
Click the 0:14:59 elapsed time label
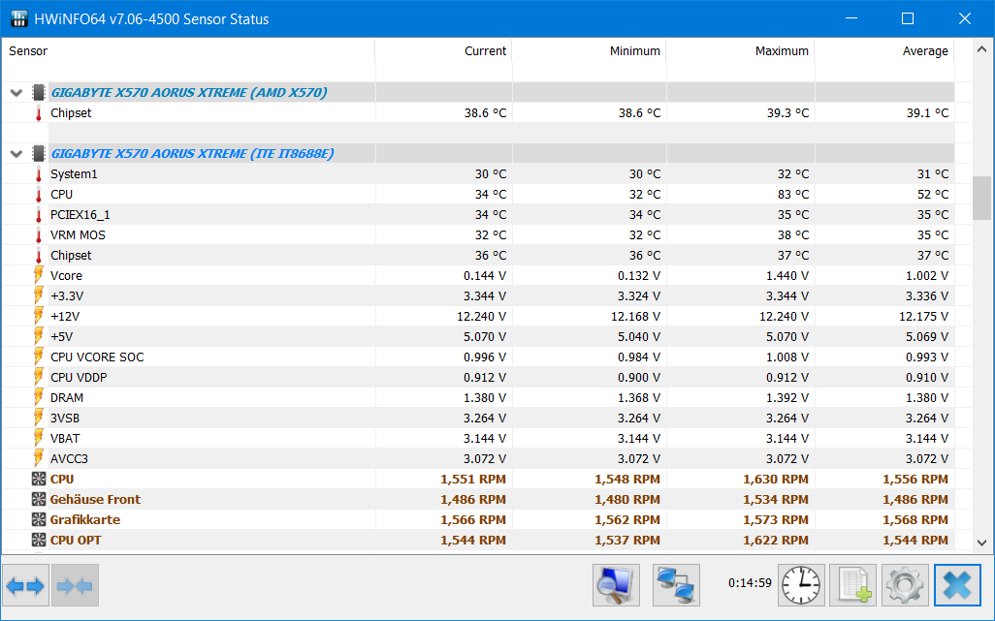click(x=750, y=583)
